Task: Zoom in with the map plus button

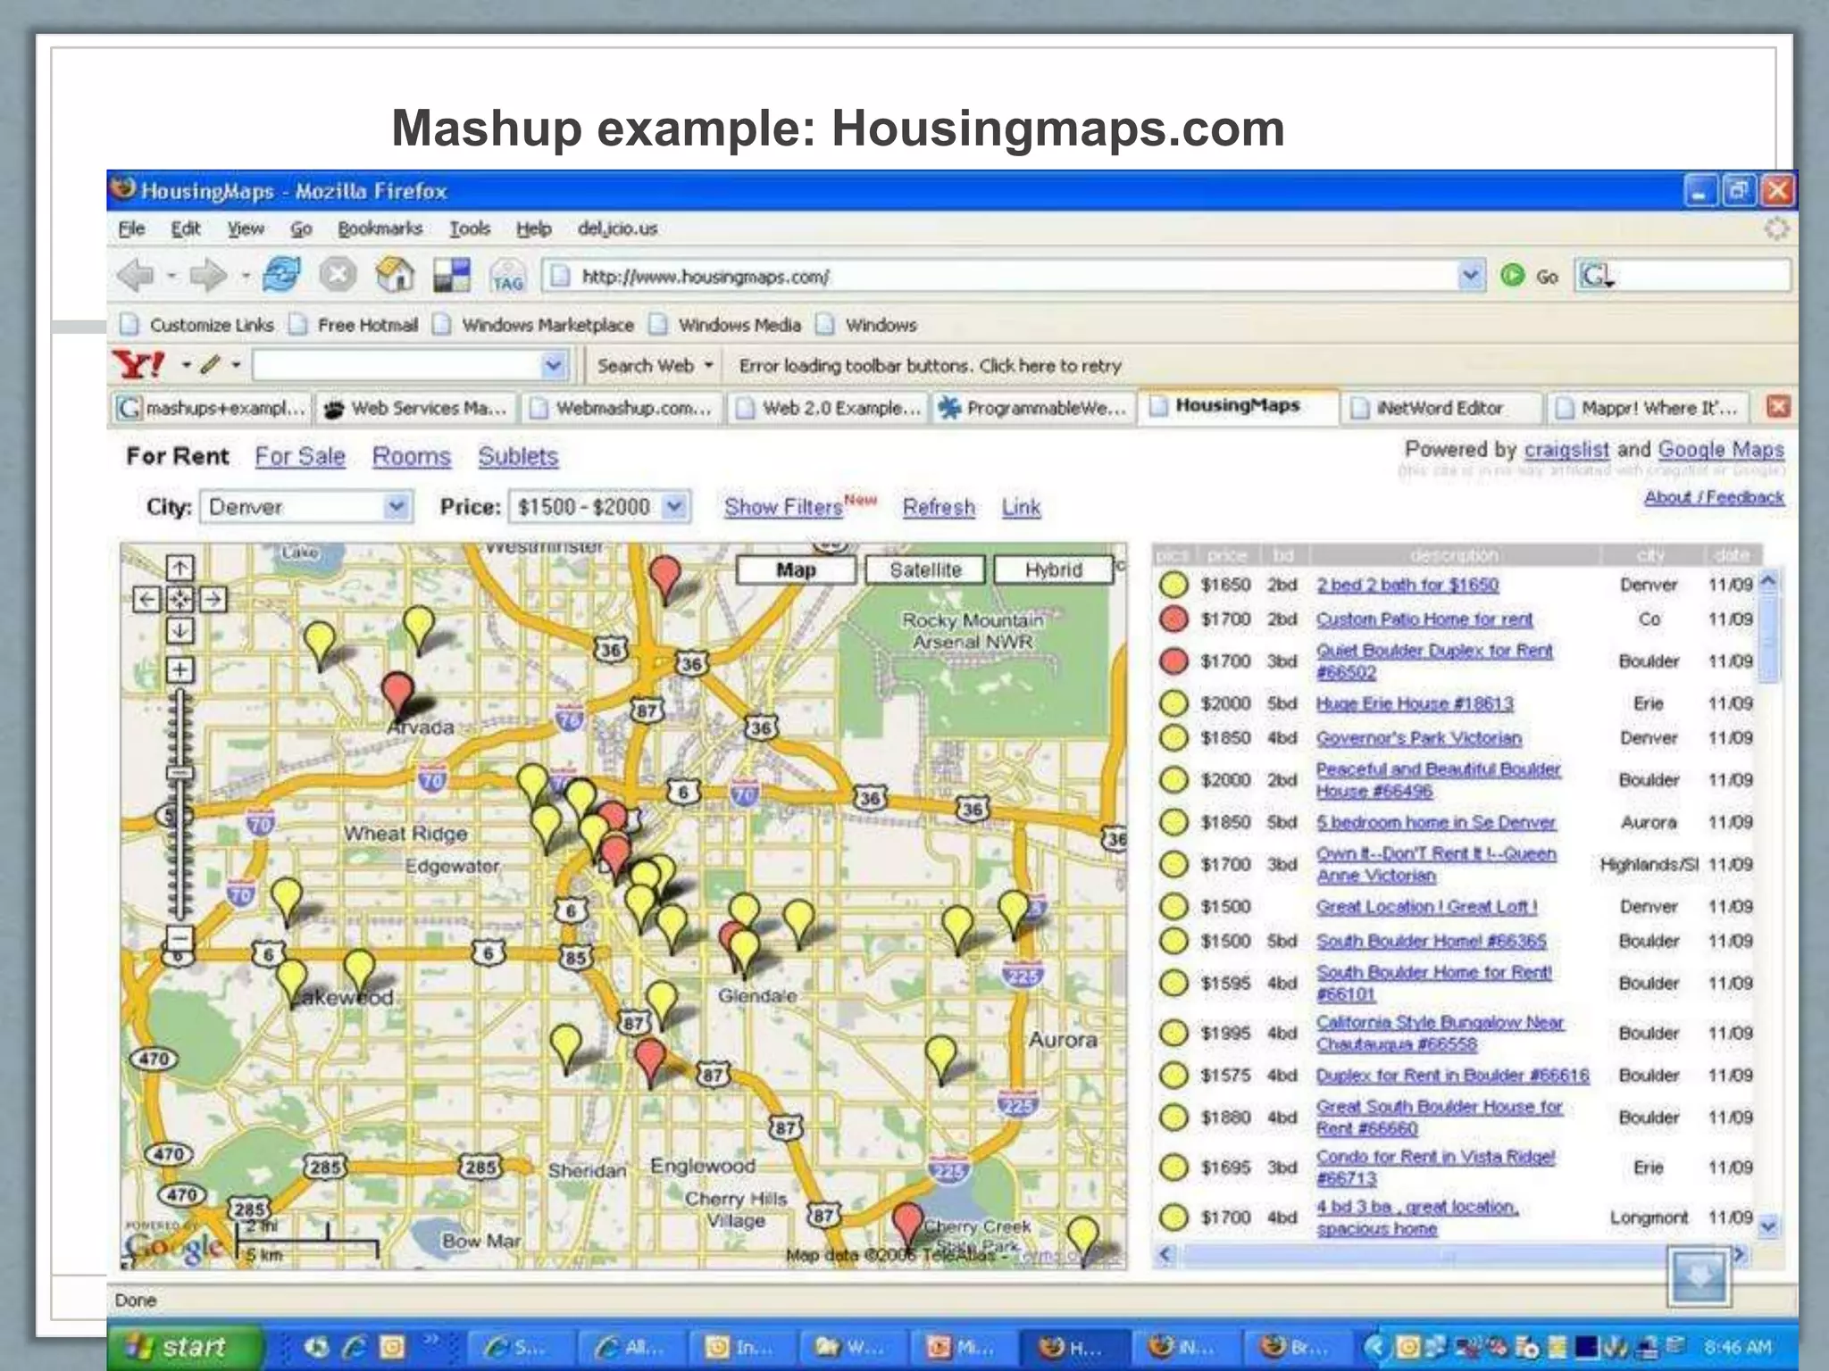Action: pyautogui.click(x=180, y=669)
